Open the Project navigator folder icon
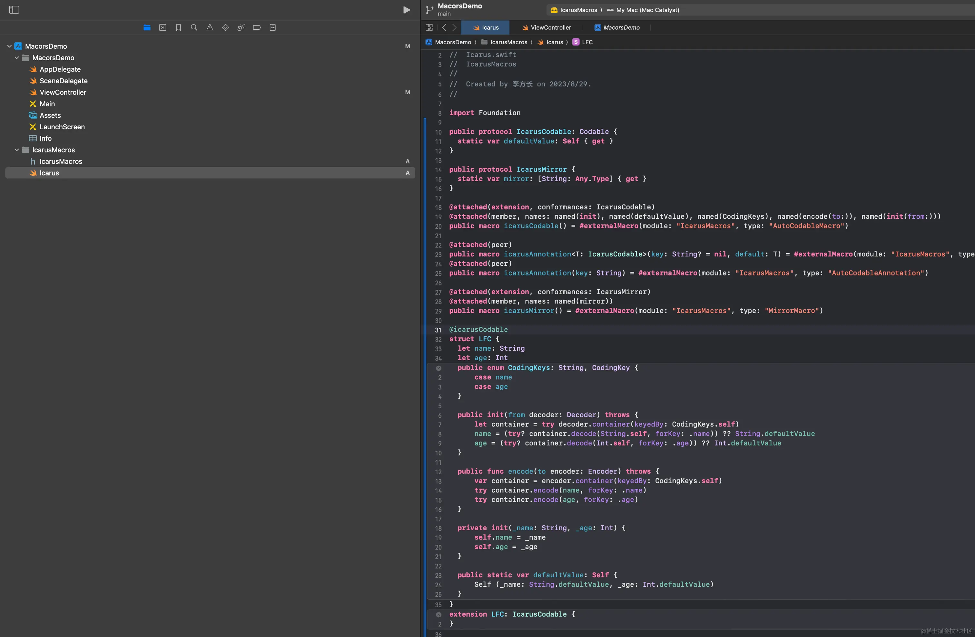The image size is (975, 637). pyautogui.click(x=147, y=27)
